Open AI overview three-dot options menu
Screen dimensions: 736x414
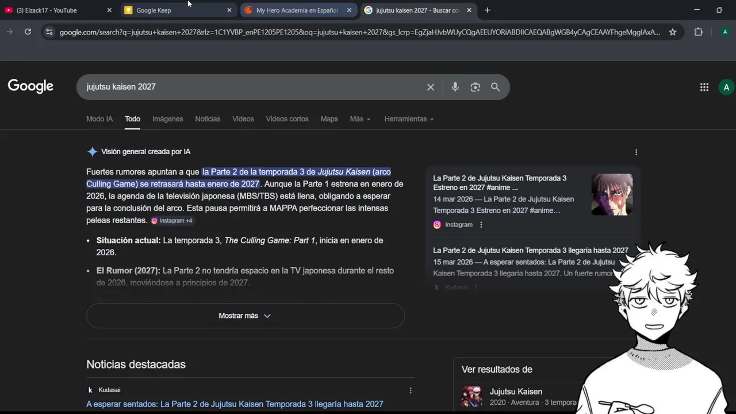coord(636,152)
